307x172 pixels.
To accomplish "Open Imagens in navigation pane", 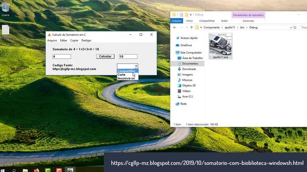I will (185, 75).
